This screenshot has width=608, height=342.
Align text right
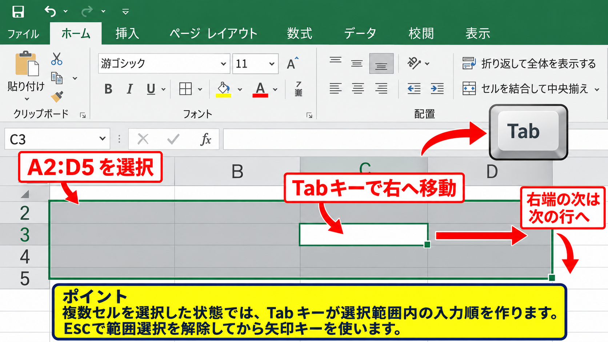381,88
